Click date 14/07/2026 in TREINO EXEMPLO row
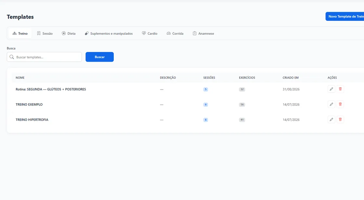Screen dimensions: 364x200 (x=291, y=105)
